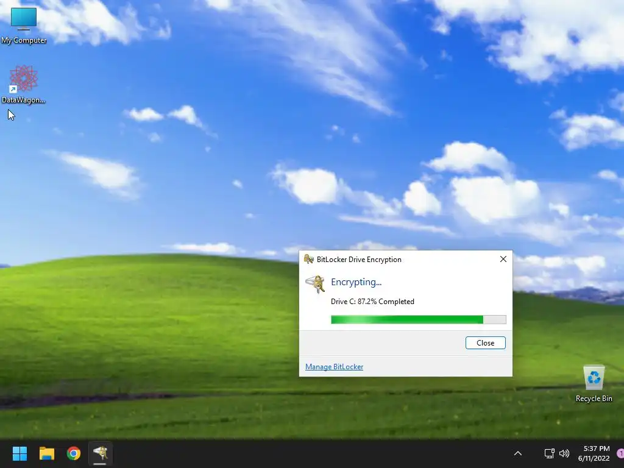Screen dimensions: 624x468
Task: Click the encryption progress bar
Action: 418,319
